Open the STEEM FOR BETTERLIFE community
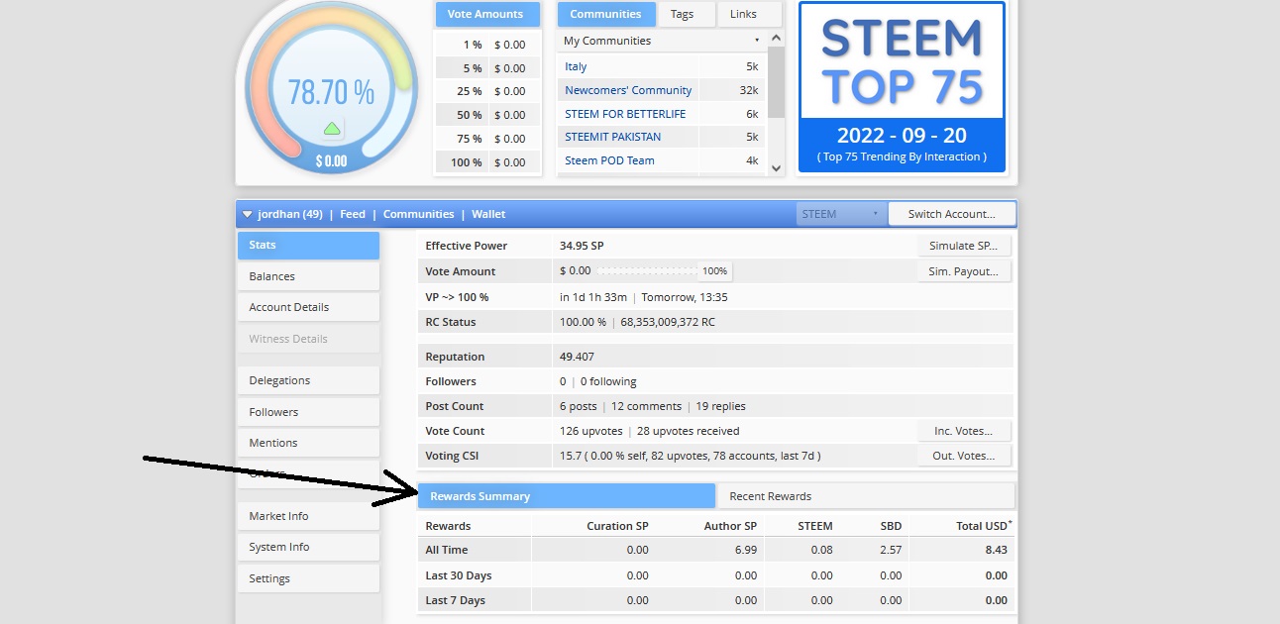 click(x=625, y=114)
